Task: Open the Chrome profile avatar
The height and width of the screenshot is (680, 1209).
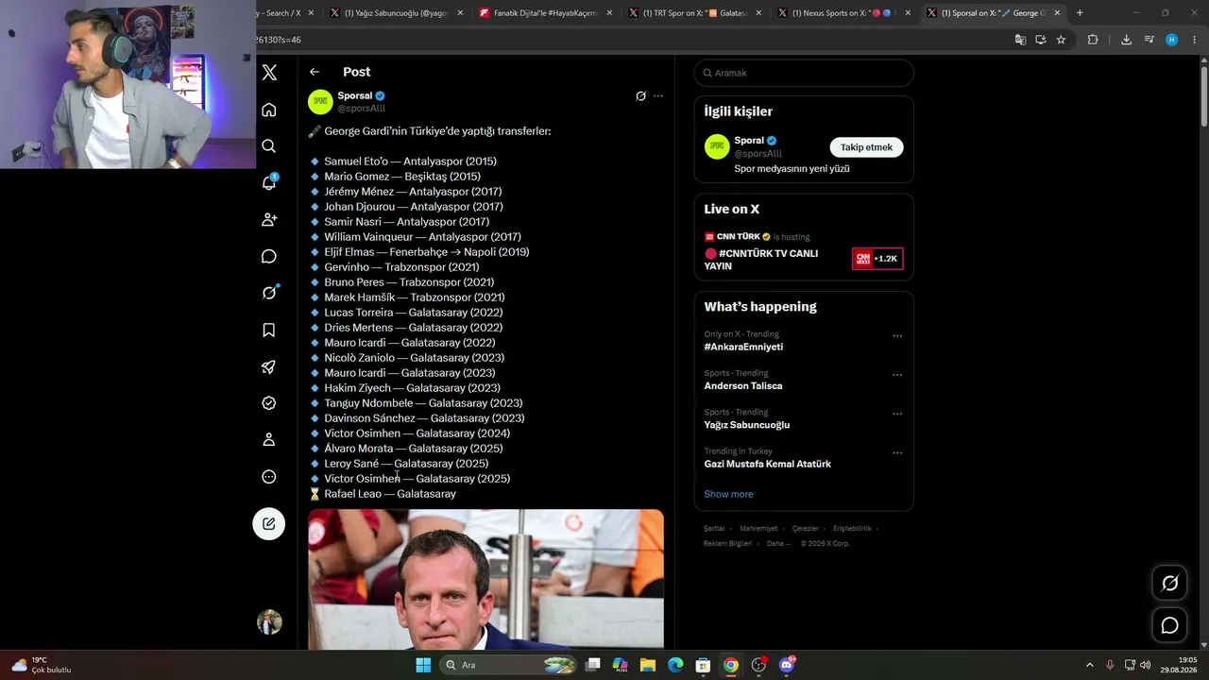Action: pyautogui.click(x=1171, y=40)
